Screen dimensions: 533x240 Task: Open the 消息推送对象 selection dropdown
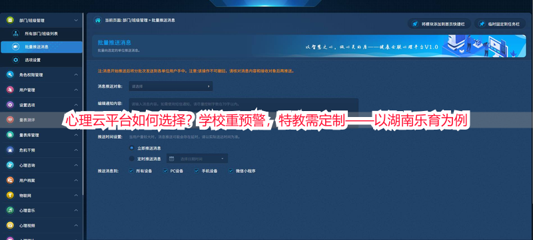coord(171,86)
